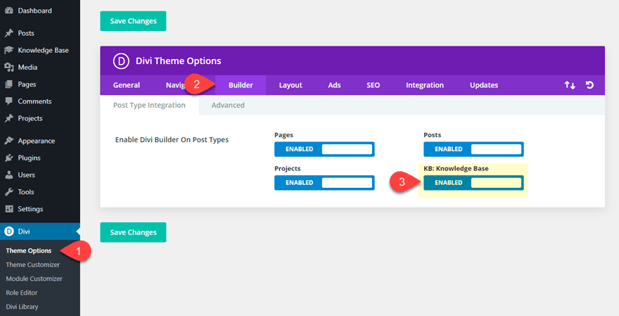The image size is (619, 316).
Task: Open Theme Options submenu link
Action: pyautogui.click(x=28, y=251)
